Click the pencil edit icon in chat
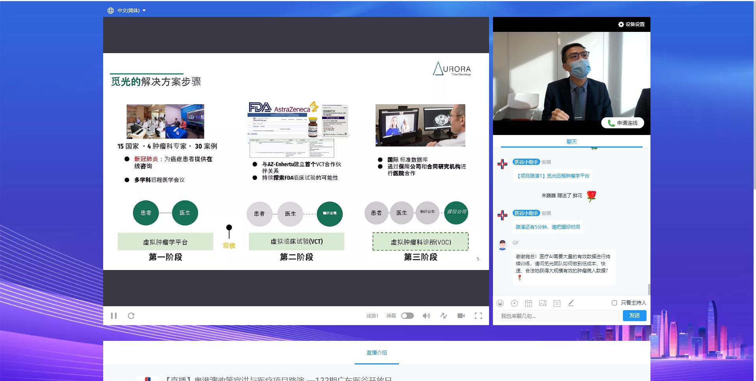The height and width of the screenshot is (381, 756). [x=571, y=303]
